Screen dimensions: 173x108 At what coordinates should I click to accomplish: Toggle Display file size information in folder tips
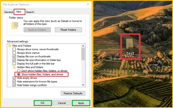(14, 60)
